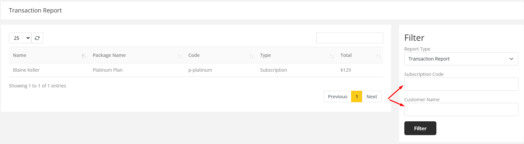Sort by Type column arrows icon
The width and height of the screenshot is (524, 144).
332,56
